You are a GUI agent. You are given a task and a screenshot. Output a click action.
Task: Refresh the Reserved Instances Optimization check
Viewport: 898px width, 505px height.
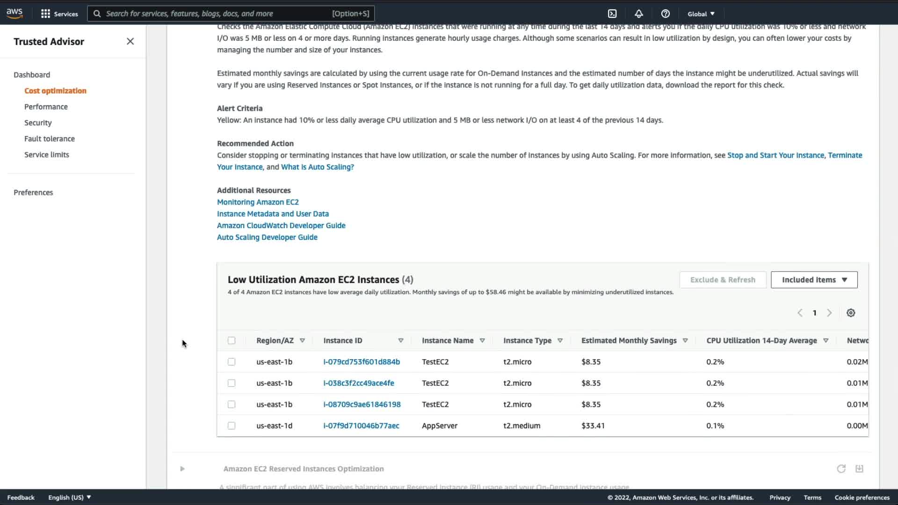[x=841, y=469]
